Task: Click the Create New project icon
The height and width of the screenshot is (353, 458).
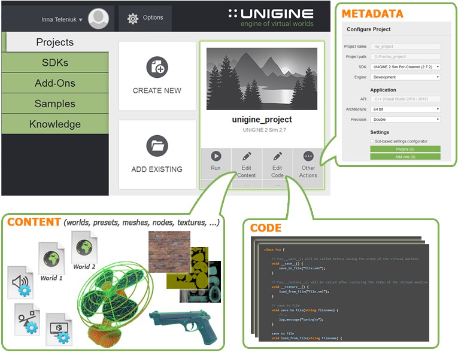Action: coord(157,67)
